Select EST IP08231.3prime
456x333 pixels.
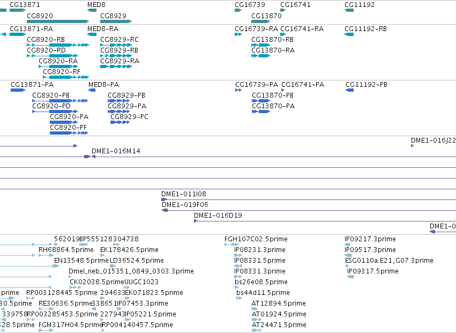(x=260, y=250)
